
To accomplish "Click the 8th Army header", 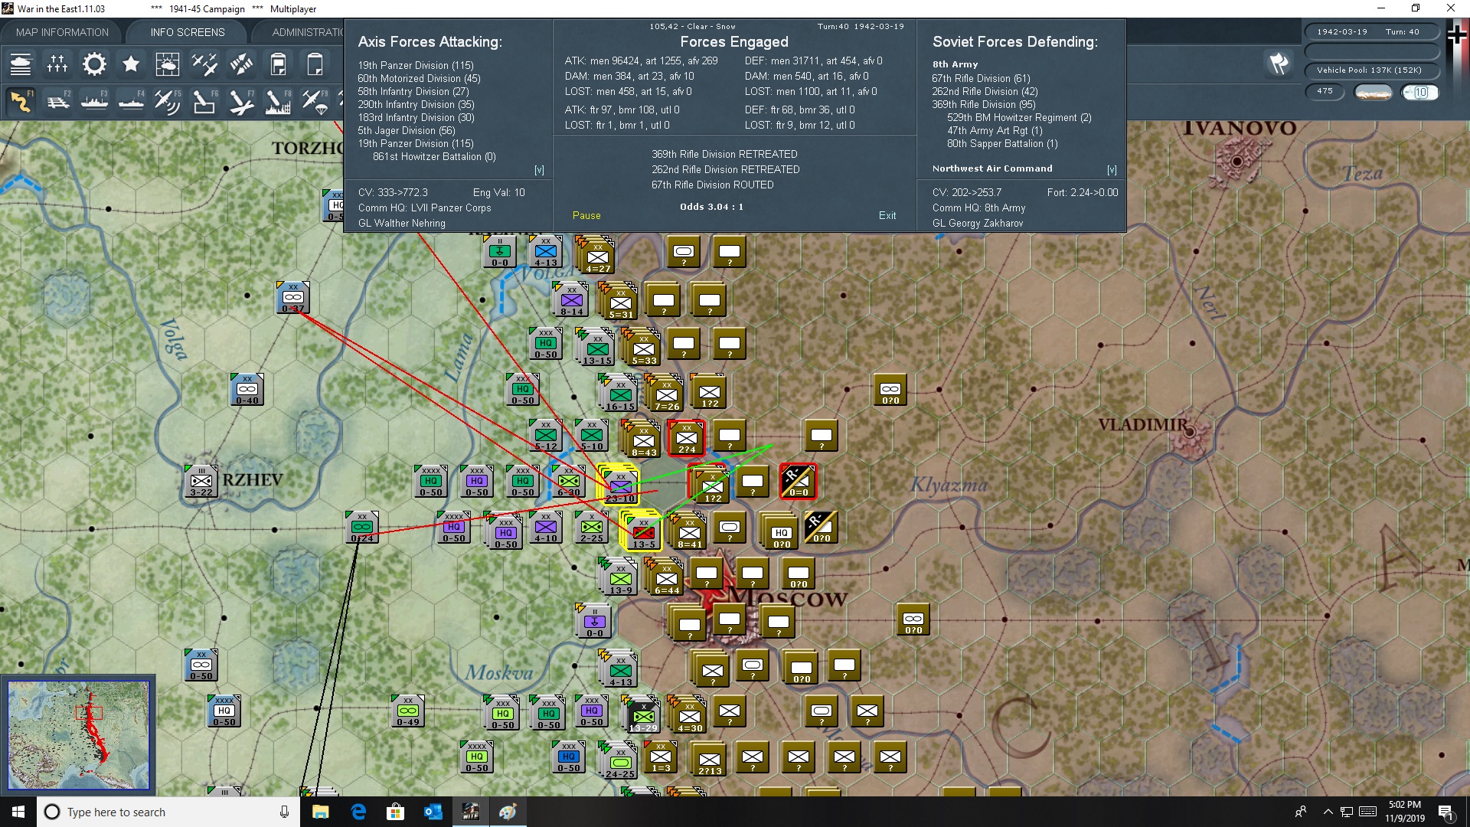I will click(955, 64).
